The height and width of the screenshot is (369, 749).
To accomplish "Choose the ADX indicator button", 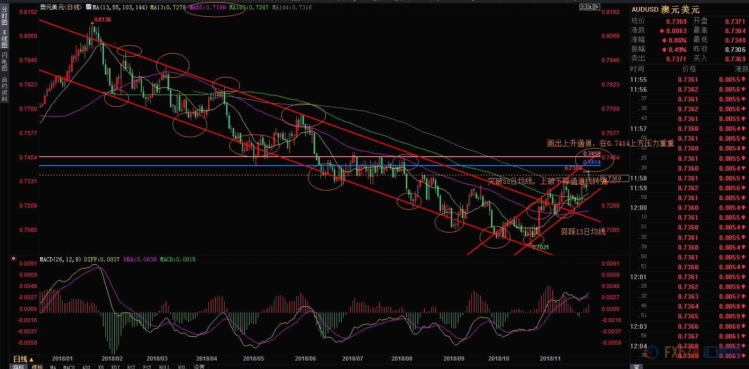I will 86,367.
